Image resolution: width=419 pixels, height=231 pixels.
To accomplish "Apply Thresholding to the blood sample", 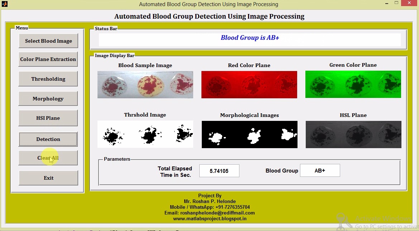I will [x=48, y=79].
